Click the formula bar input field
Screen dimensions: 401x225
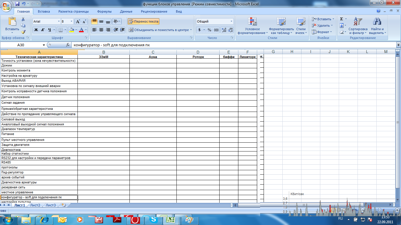pos(232,45)
